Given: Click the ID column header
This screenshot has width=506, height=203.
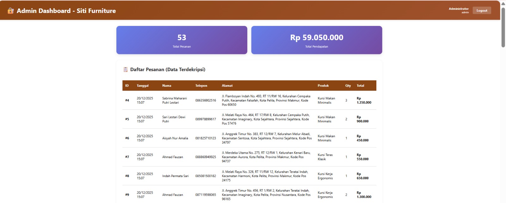Looking at the screenshot, I should tap(127, 86).
